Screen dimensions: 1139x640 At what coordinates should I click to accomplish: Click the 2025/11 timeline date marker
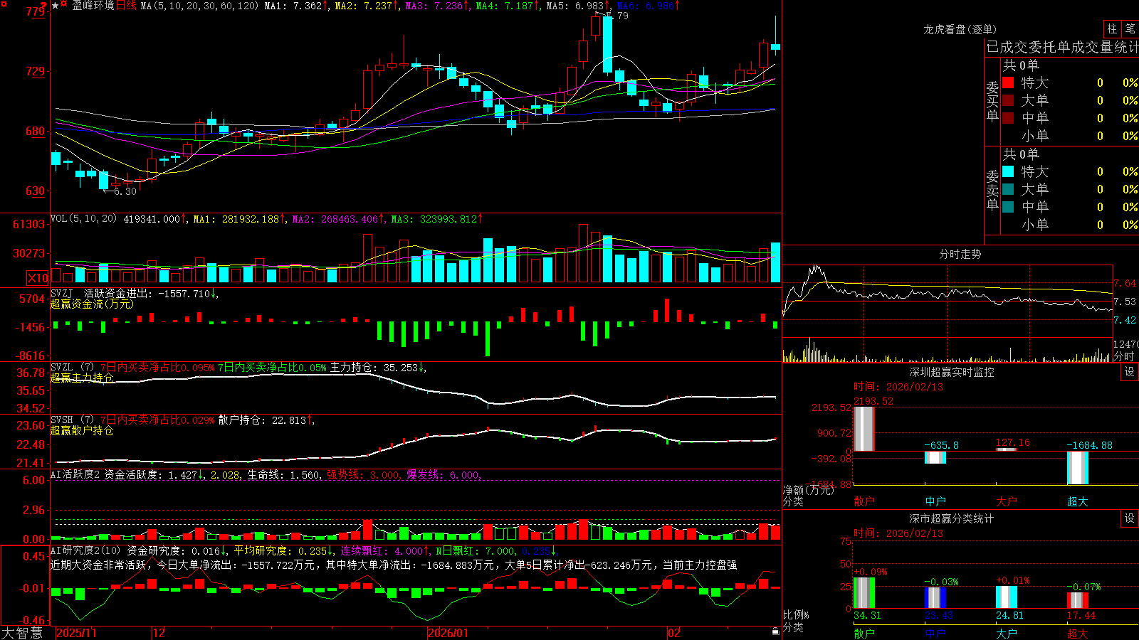[x=76, y=633]
